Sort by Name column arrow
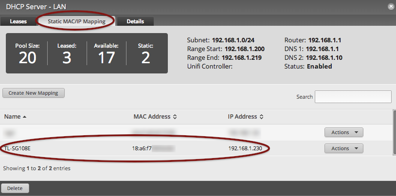Screen dimensions: 396x196 pos(24,117)
